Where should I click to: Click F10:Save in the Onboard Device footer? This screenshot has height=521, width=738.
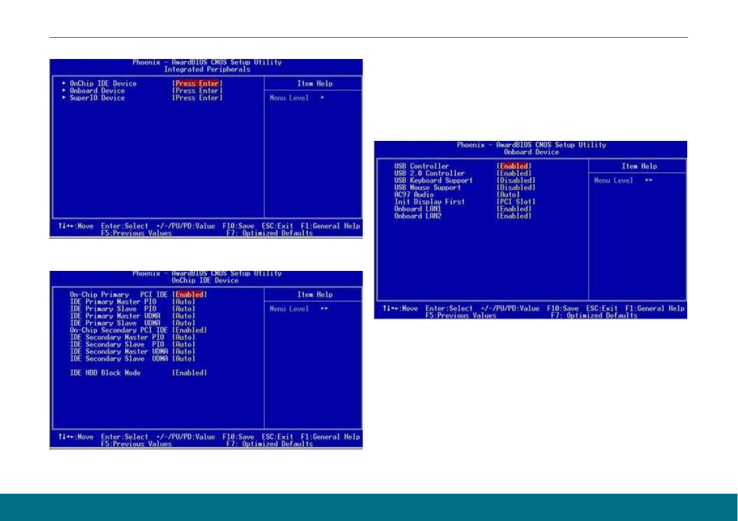tap(563, 309)
